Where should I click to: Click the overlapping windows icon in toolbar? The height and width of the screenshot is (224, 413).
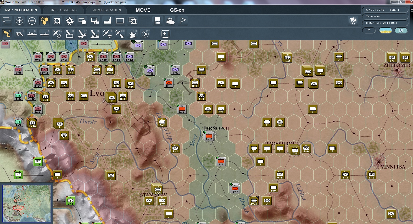click(x=7, y=21)
